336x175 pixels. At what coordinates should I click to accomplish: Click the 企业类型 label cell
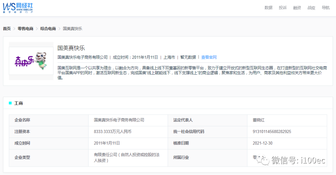[x=49, y=158]
